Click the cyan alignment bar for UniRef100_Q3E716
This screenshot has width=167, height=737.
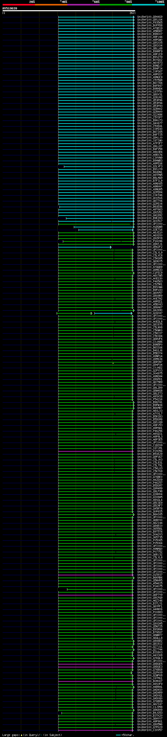pos(106,230)
